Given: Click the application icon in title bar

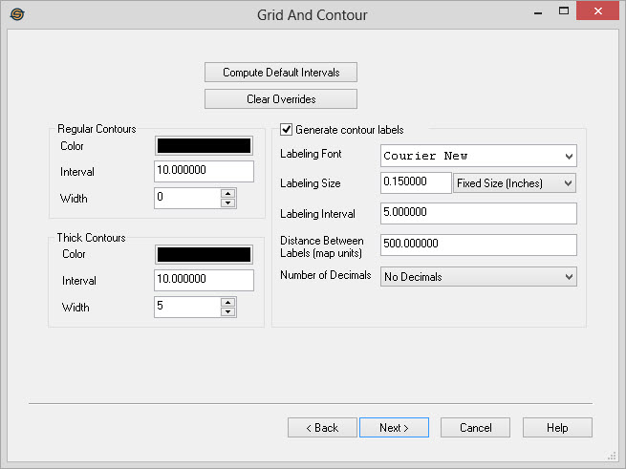Looking at the screenshot, I should click(16, 14).
